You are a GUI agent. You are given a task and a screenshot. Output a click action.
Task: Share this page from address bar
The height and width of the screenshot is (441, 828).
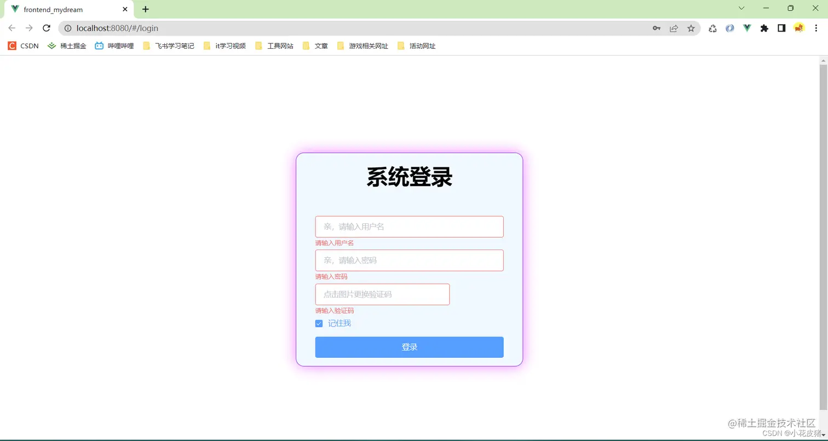pos(674,28)
